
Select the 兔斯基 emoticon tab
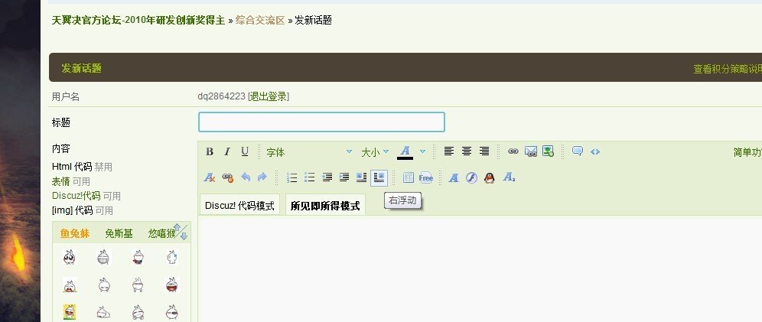[x=119, y=233]
